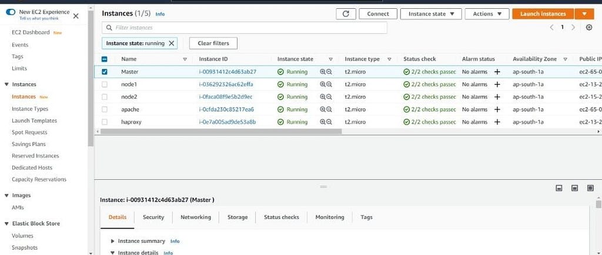Screen dimensions: 602x255
Task: Minimize details panel with first layout icon
Action: (x=560, y=188)
